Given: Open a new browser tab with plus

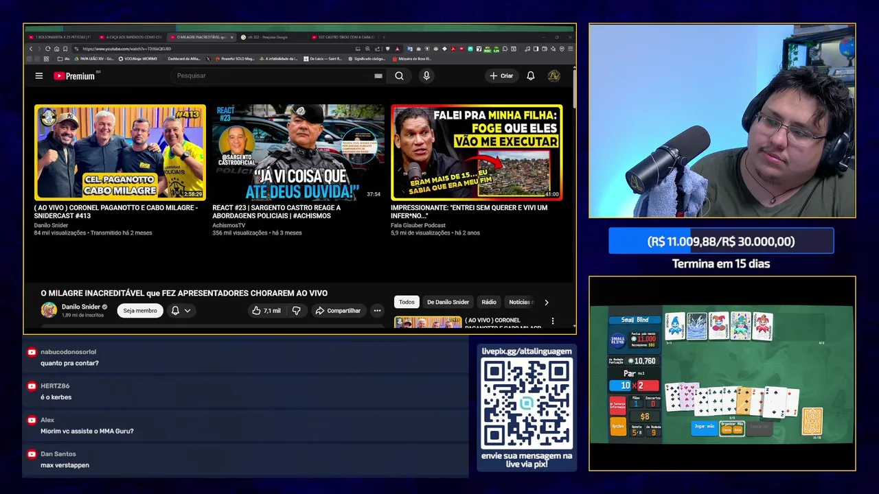Looking at the screenshot, I should pyautogui.click(x=384, y=37).
